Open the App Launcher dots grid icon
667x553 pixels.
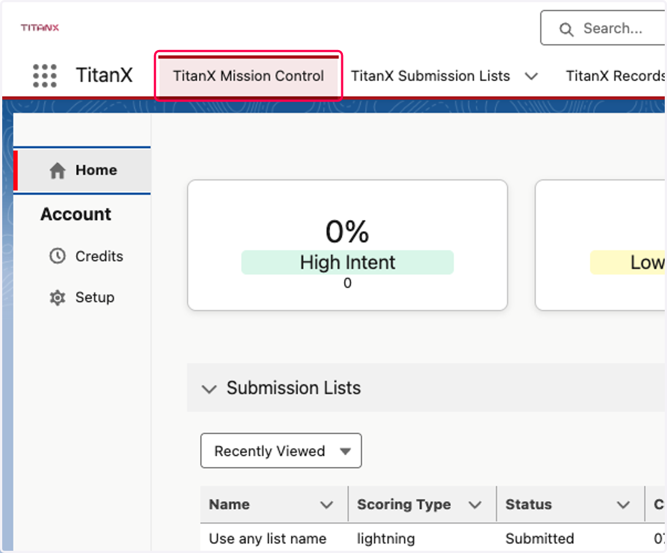pos(44,76)
